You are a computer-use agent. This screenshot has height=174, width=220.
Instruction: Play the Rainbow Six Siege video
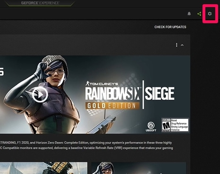tap(40, 95)
